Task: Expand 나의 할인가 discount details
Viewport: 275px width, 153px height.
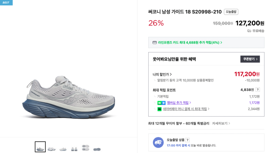Action: click(x=162, y=74)
